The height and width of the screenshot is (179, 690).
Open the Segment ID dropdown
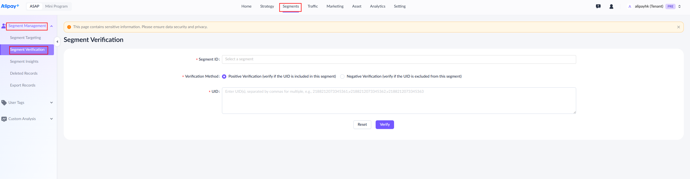399,59
